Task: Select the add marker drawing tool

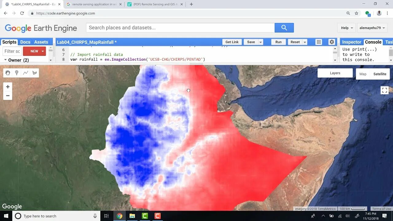Action: click(x=17, y=73)
